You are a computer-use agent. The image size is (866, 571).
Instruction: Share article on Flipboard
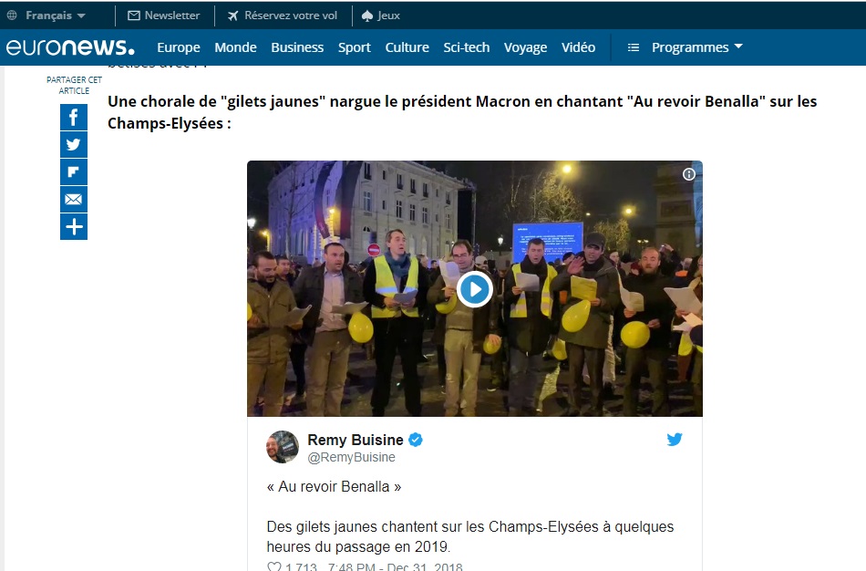pyautogui.click(x=74, y=171)
